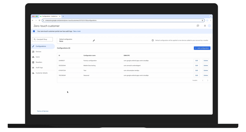Image resolution: width=246 pixels, height=132 pixels.
Task: Click the browser forward arrow
Action: (x=36, y=21)
